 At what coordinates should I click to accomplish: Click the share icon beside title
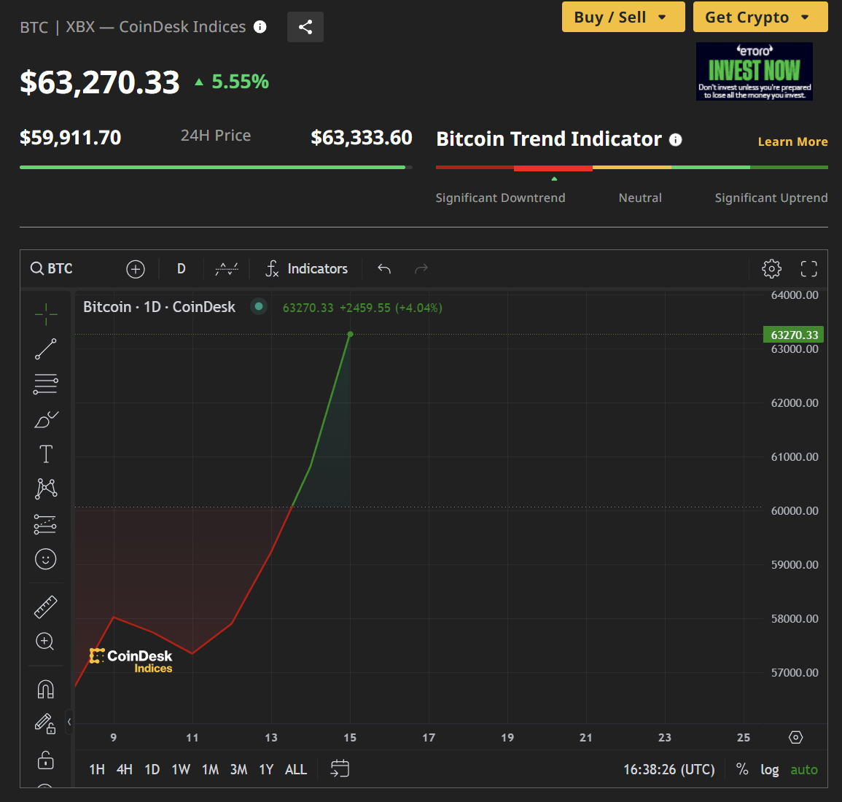click(x=305, y=27)
